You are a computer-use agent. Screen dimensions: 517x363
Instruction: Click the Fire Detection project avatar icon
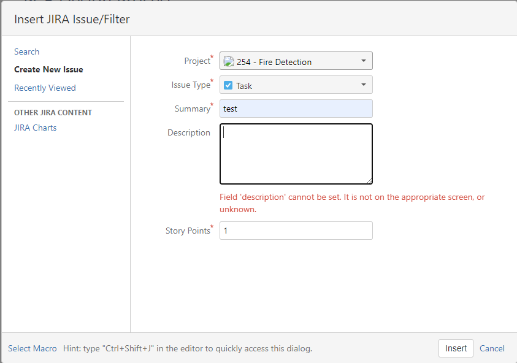pyautogui.click(x=229, y=61)
